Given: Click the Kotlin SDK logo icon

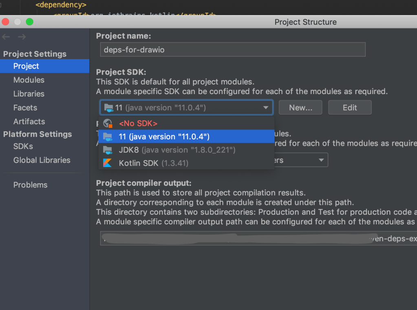Looking at the screenshot, I should tap(108, 163).
